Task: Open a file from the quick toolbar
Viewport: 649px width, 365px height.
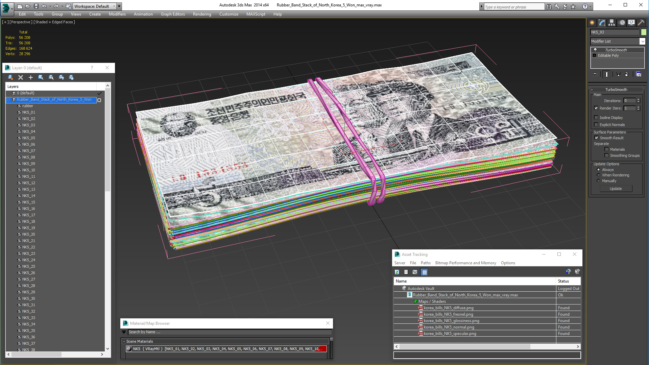Action: point(28,6)
